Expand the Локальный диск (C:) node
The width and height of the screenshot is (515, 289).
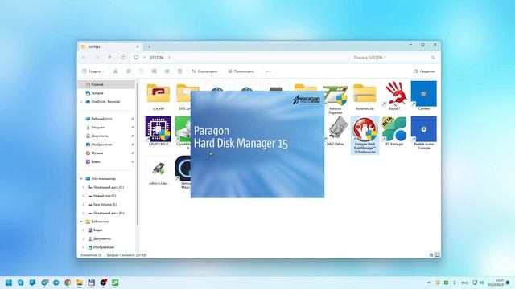point(84,187)
